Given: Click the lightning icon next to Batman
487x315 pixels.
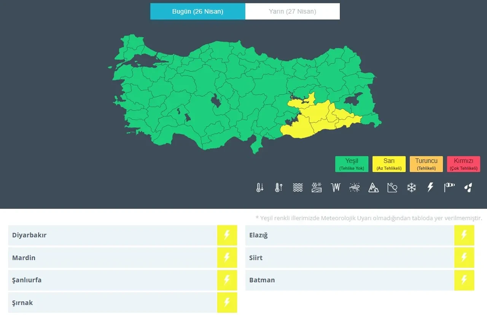Looking at the screenshot, I should [x=464, y=280].
